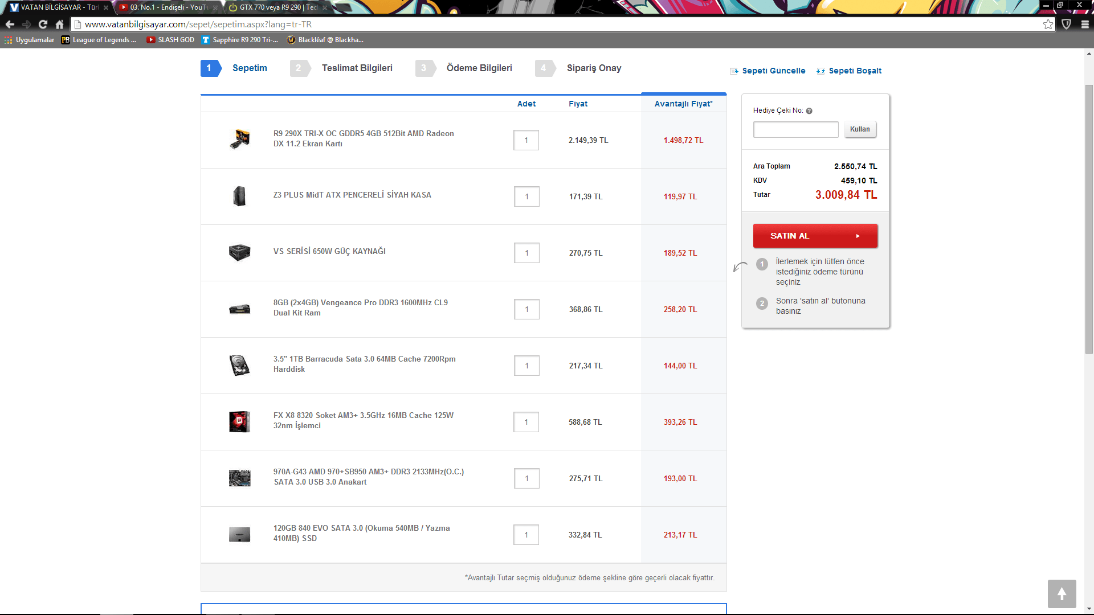Click Hediye Çeki help question icon
This screenshot has height=615, width=1094.
pyautogui.click(x=809, y=111)
